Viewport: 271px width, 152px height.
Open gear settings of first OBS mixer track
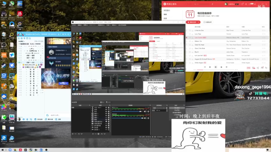(x=148, y=111)
